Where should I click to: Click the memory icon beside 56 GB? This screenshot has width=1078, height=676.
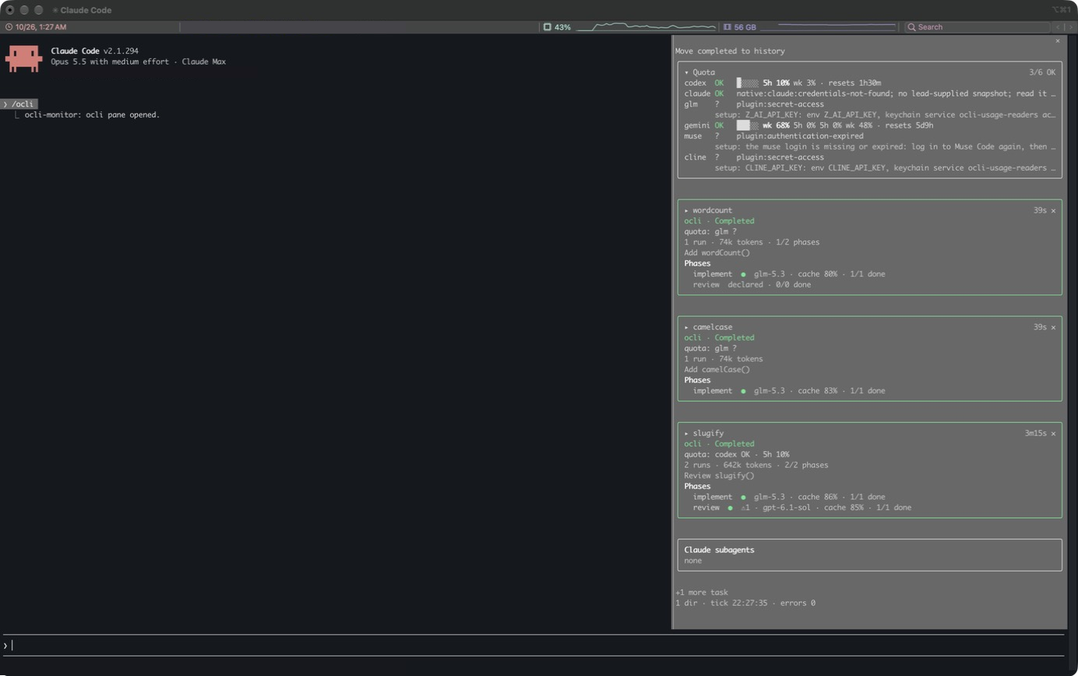coord(727,27)
